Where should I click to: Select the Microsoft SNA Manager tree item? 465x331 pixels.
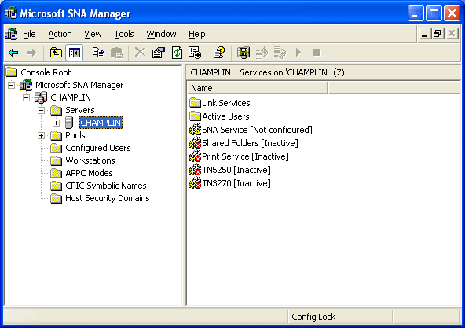coord(79,85)
